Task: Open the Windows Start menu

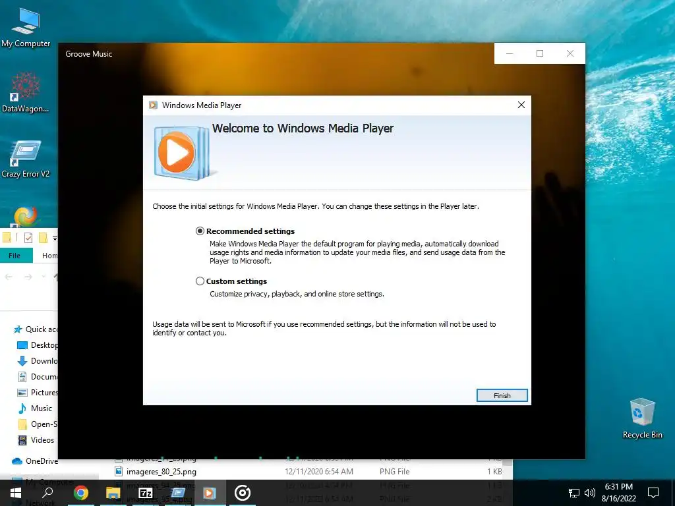Action: 16,493
